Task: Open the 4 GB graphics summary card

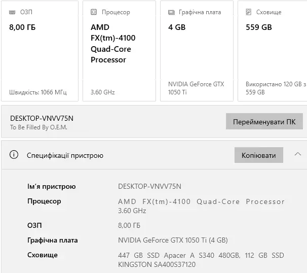Action: [x=196, y=51]
